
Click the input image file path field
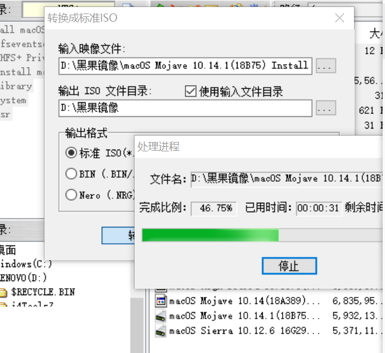coord(185,66)
